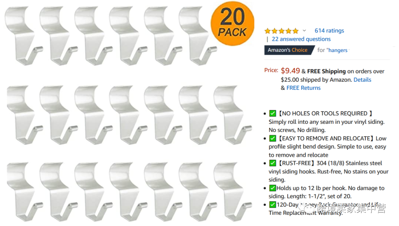
Task: Click the five-star rating icons
Action: [282, 31]
